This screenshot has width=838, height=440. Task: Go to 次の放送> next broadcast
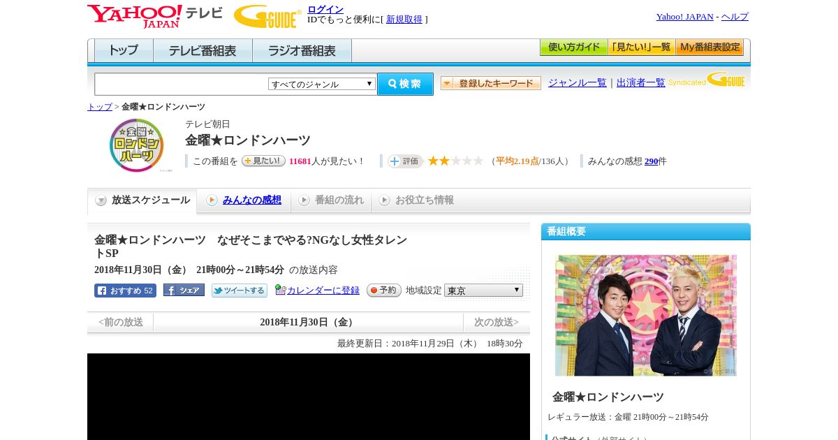[497, 323]
